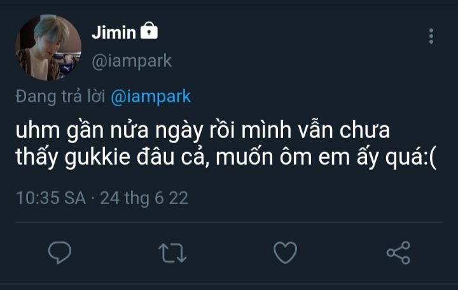The height and width of the screenshot is (290, 458).
Task: Click the dot separator between time and date
Action: pyautogui.click(x=93, y=198)
